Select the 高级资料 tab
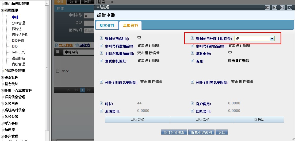The height and width of the screenshot is (141, 295). 131,25
